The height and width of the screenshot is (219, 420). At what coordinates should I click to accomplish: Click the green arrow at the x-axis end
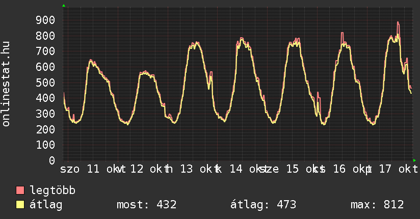(414, 160)
